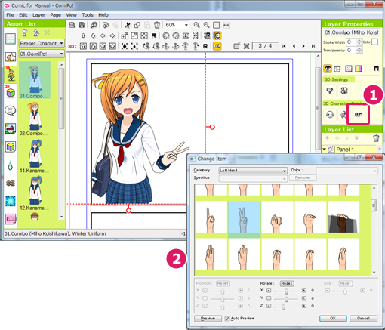Open the Preset Character dropdown
This screenshot has height=330, width=385.
click(x=42, y=43)
